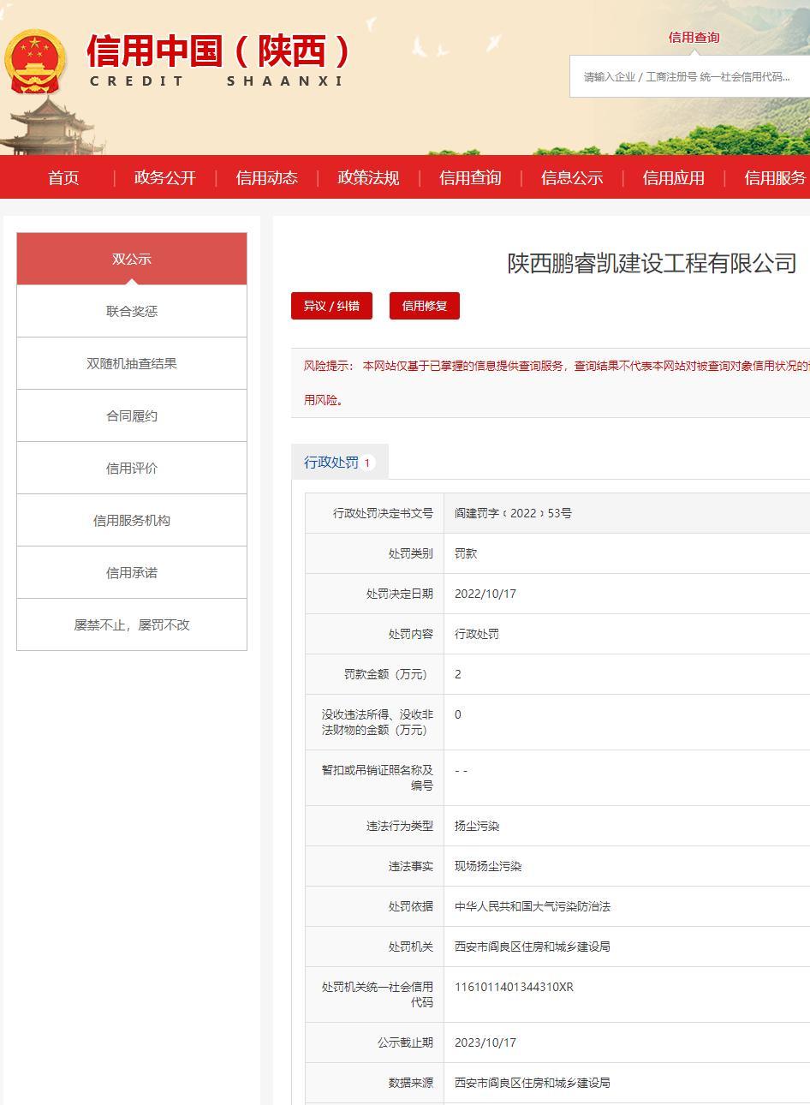Click 数据来源 value 西安市阎良区住房和城乡建设局

(x=533, y=1083)
